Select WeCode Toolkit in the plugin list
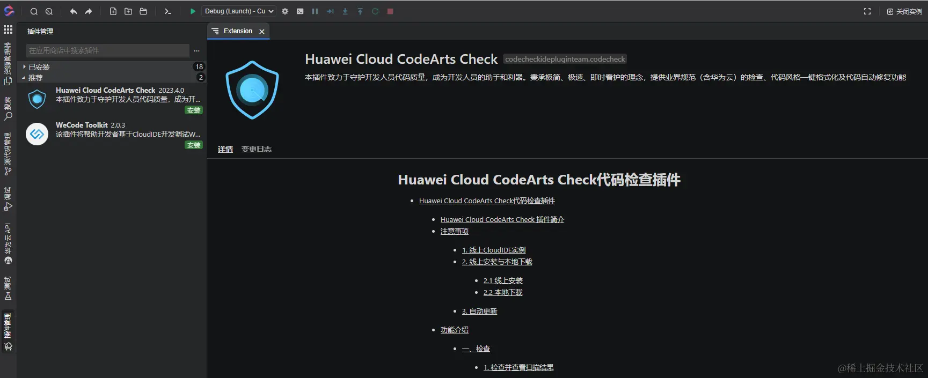Screen dimensions: 928x378 112,135
